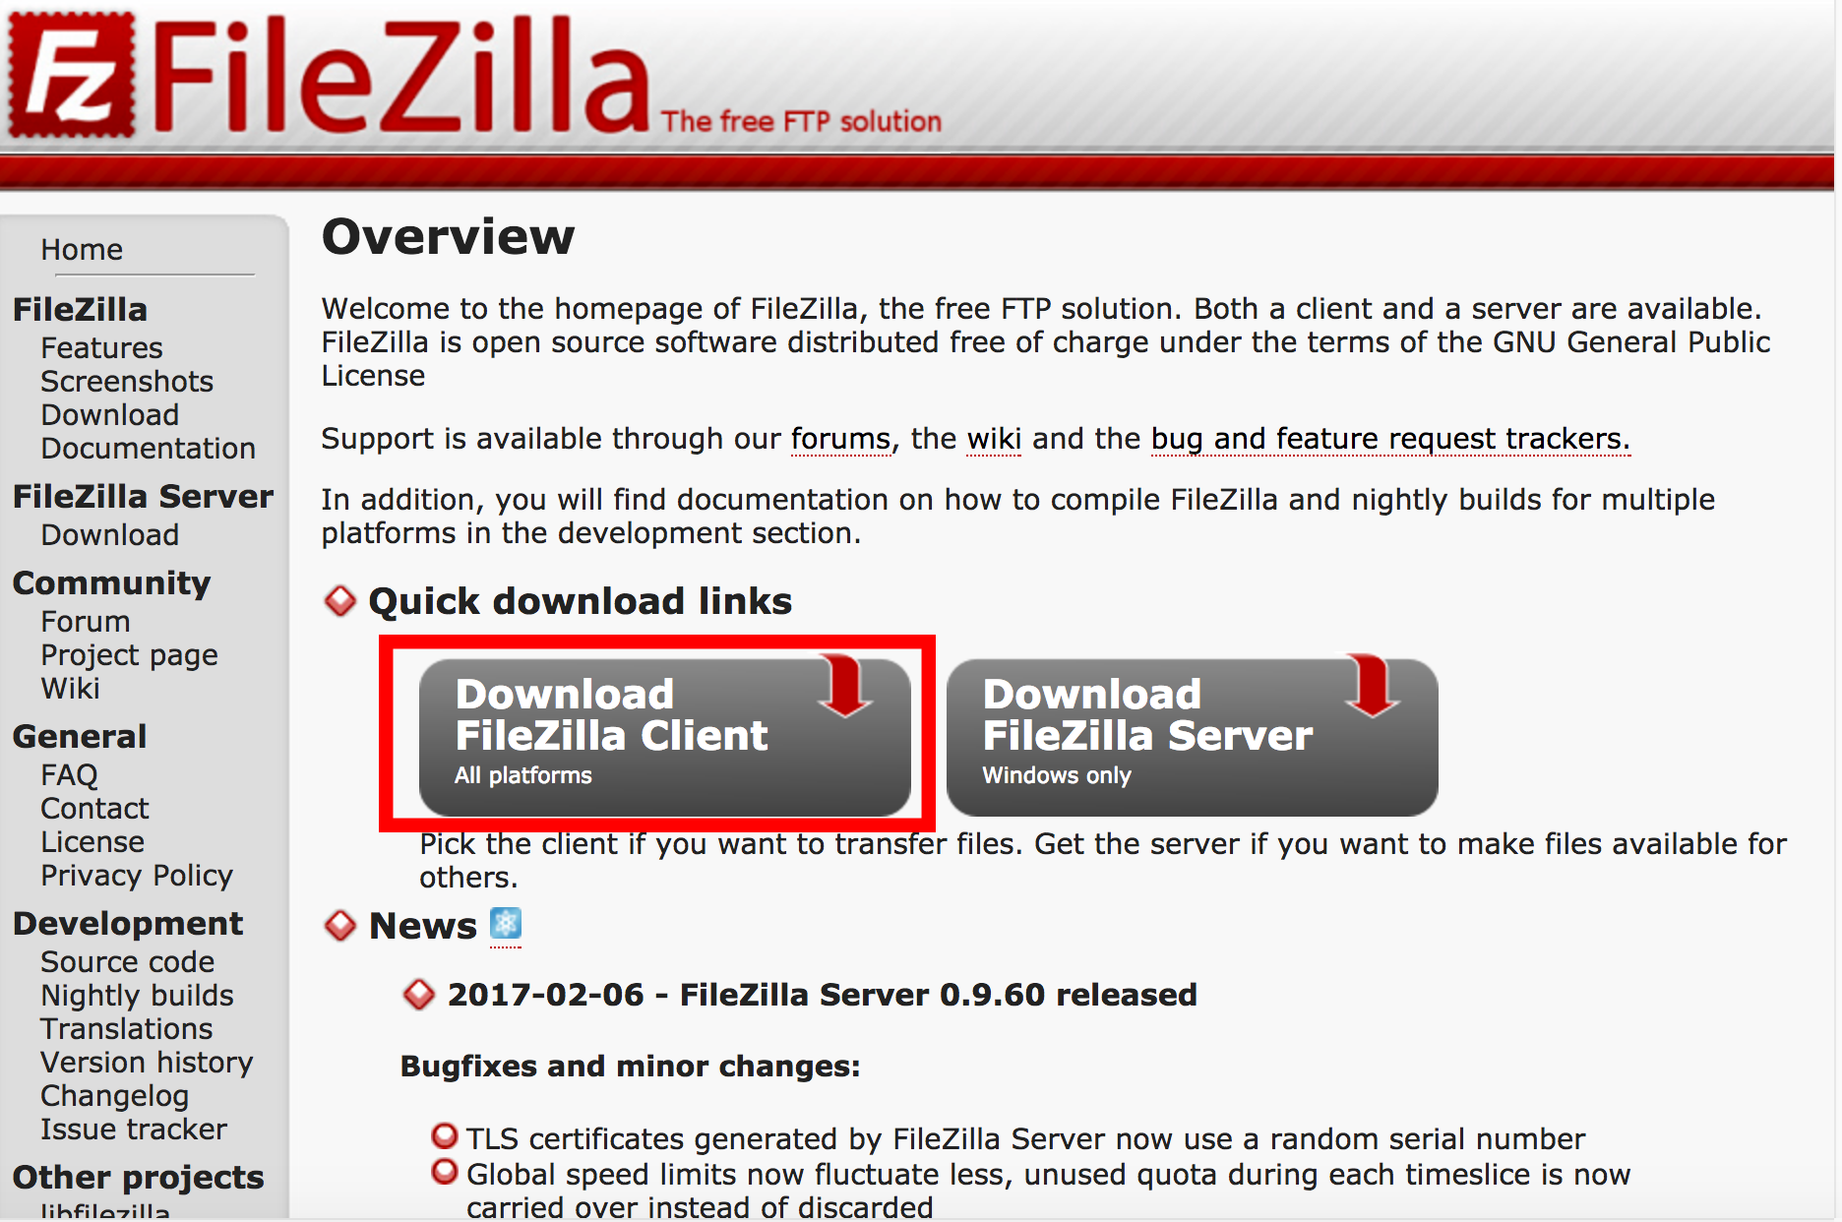1842x1222 pixels.
Task: Open Version history in sidebar
Action: 147,1063
